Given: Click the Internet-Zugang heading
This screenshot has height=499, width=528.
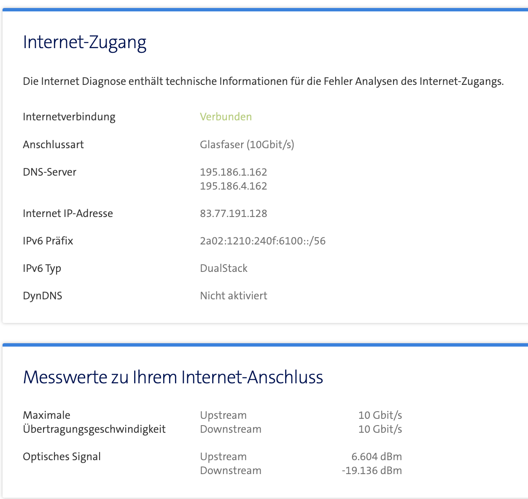Looking at the screenshot, I should pos(85,42).
